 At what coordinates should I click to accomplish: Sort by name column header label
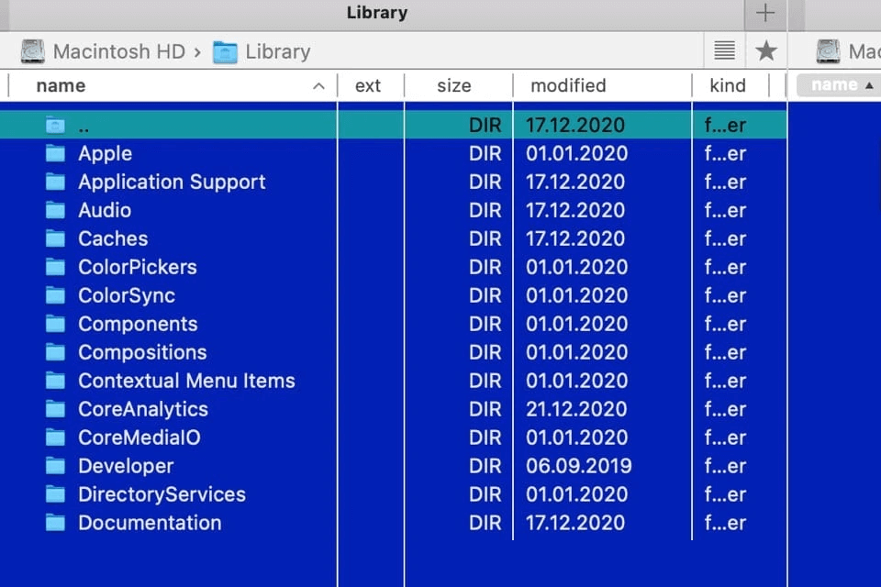(61, 85)
